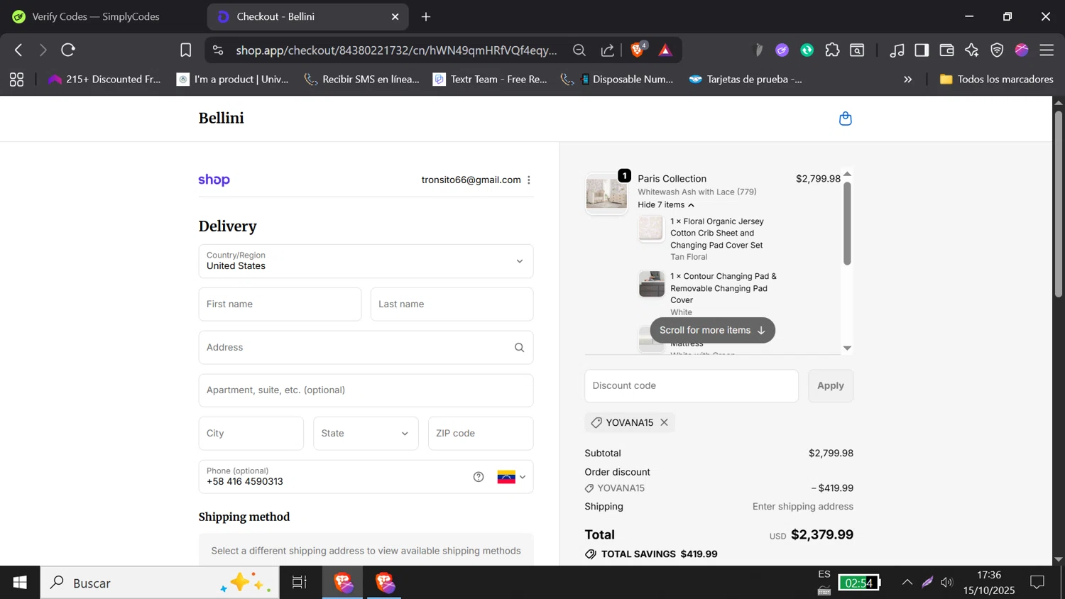The width and height of the screenshot is (1065, 599).
Task: Open a new browser tab
Action: click(426, 16)
